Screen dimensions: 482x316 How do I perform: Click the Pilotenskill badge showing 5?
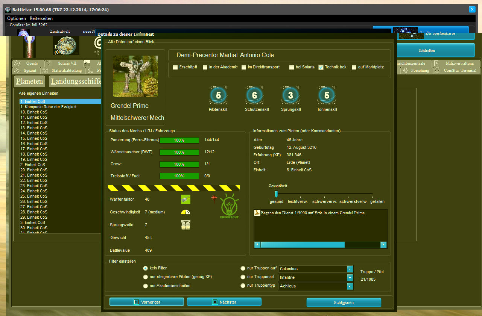(x=218, y=95)
